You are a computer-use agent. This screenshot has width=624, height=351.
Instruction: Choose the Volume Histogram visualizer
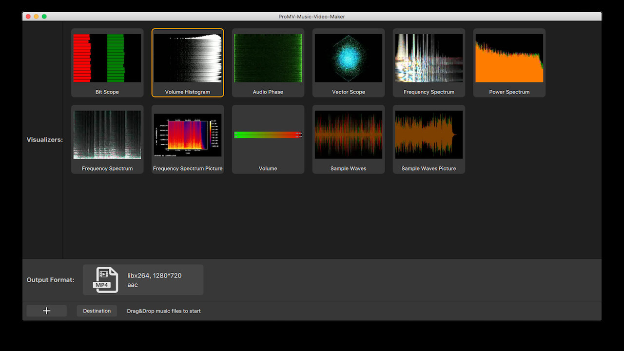pos(188,62)
